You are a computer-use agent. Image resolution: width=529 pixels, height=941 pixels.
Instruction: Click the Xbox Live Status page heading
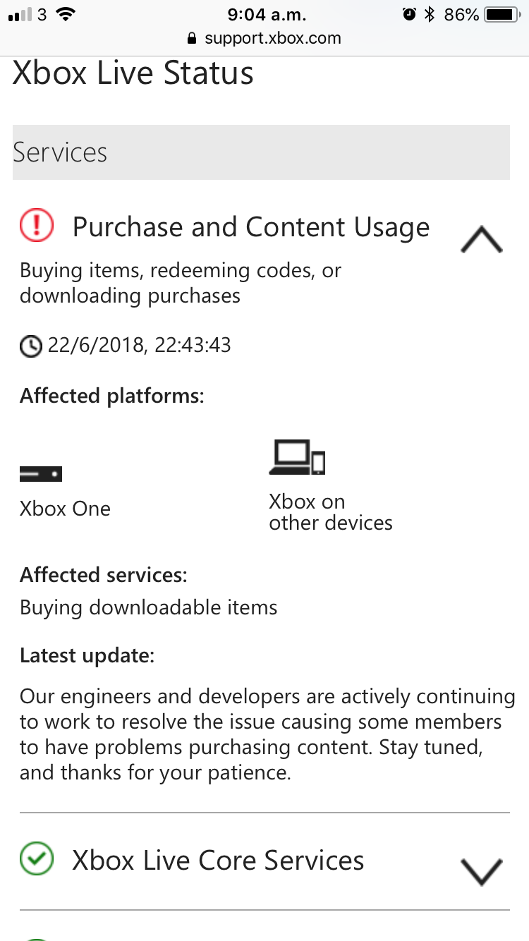pyautogui.click(x=133, y=73)
